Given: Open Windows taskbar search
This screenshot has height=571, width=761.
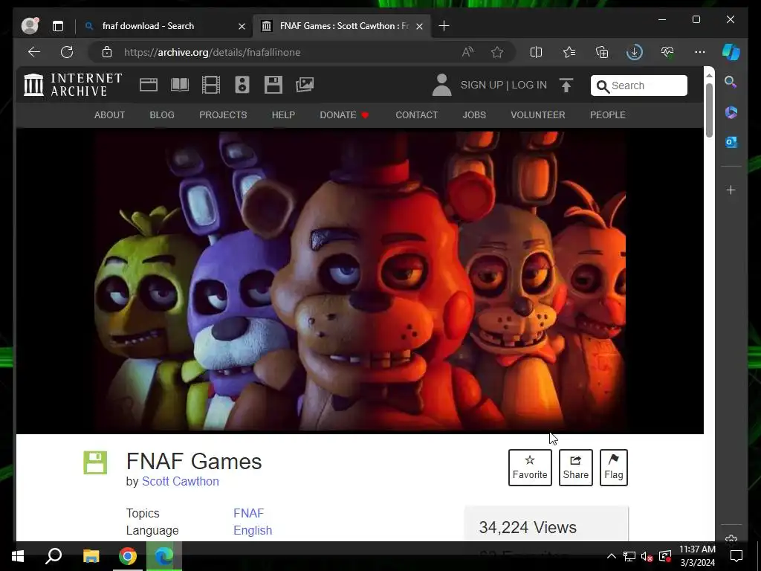Looking at the screenshot, I should click(54, 556).
